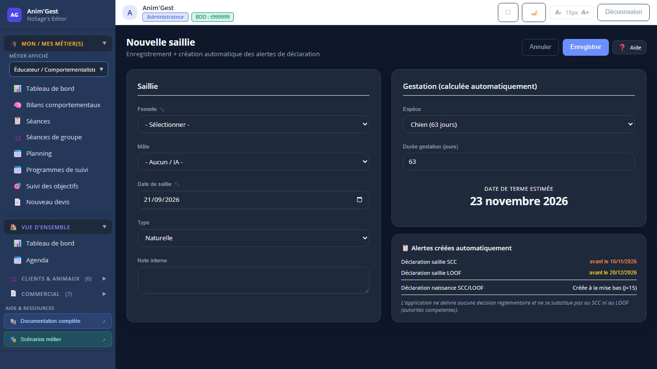Collapse the Vue d'ensemble section
This screenshot has height=369, width=657.
click(x=58, y=227)
